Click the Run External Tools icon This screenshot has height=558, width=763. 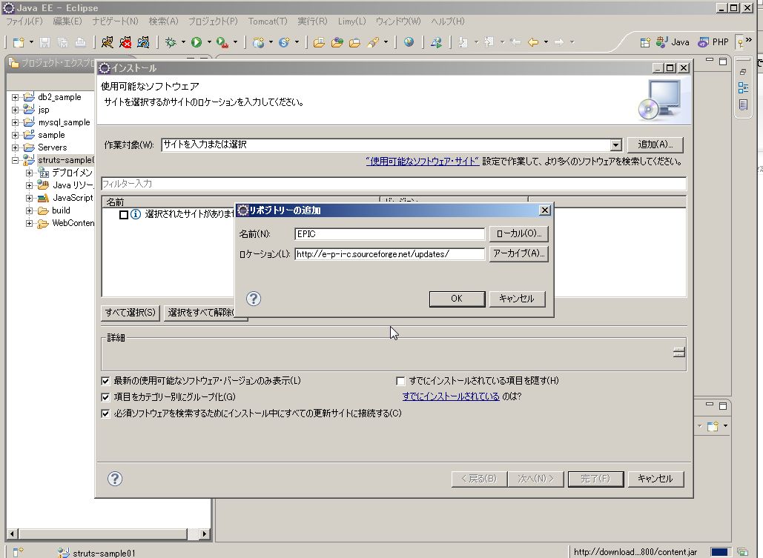pos(222,42)
